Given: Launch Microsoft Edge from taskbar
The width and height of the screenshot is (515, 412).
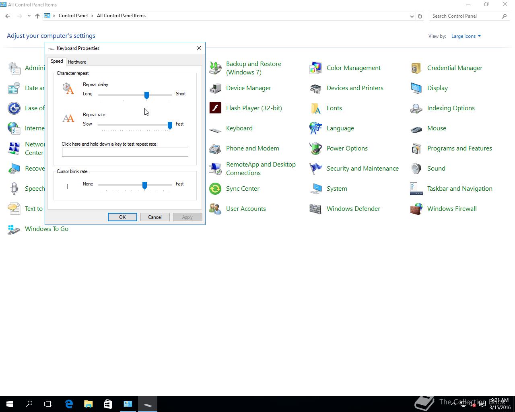Looking at the screenshot, I should [69, 404].
